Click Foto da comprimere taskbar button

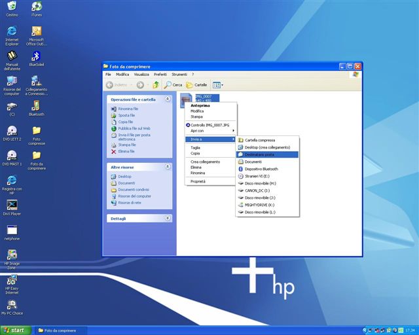(x=61, y=330)
